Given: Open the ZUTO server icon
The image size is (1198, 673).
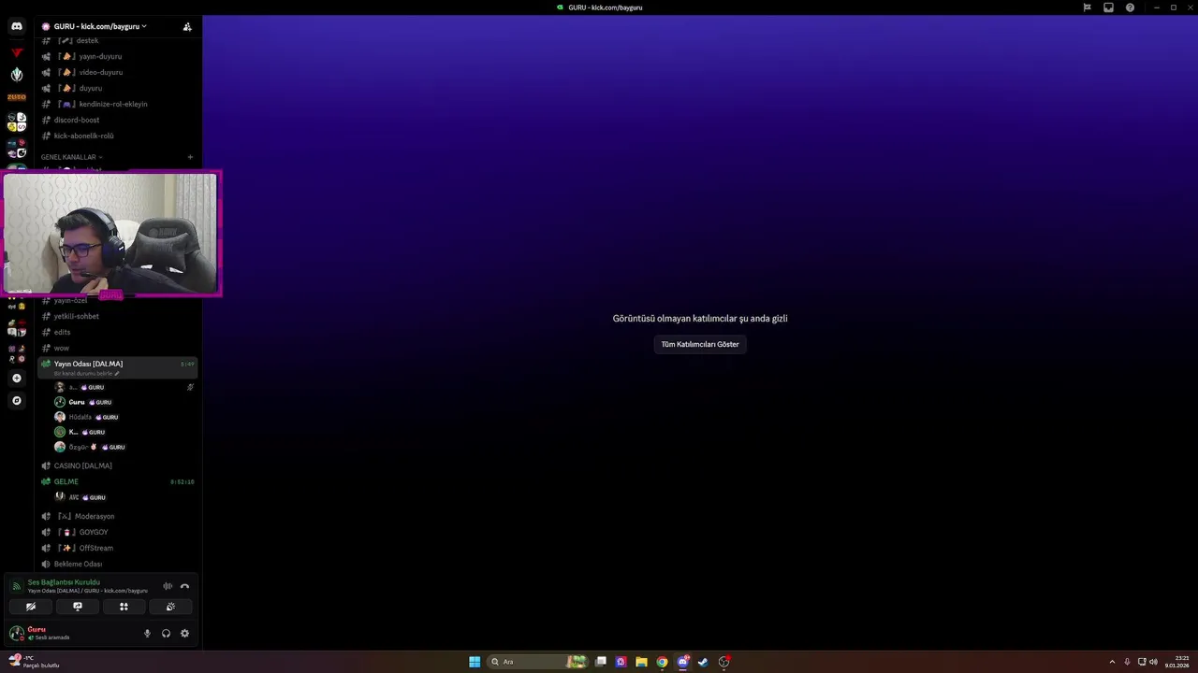Looking at the screenshot, I should click(x=17, y=97).
